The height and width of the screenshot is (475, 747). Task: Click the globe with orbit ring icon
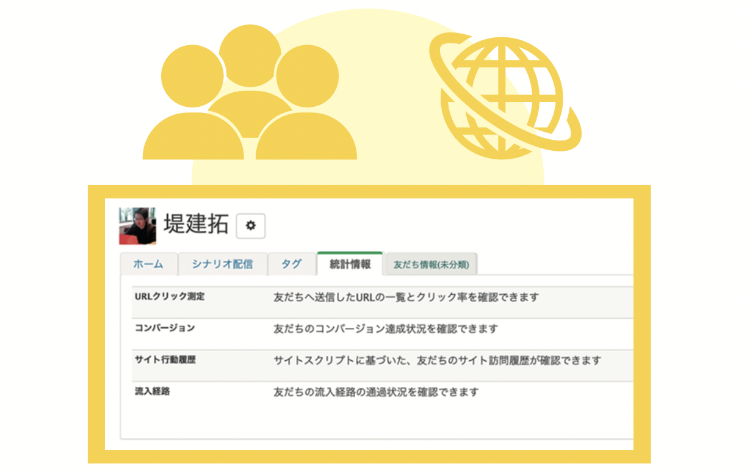pyautogui.click(x=504, y=93)
